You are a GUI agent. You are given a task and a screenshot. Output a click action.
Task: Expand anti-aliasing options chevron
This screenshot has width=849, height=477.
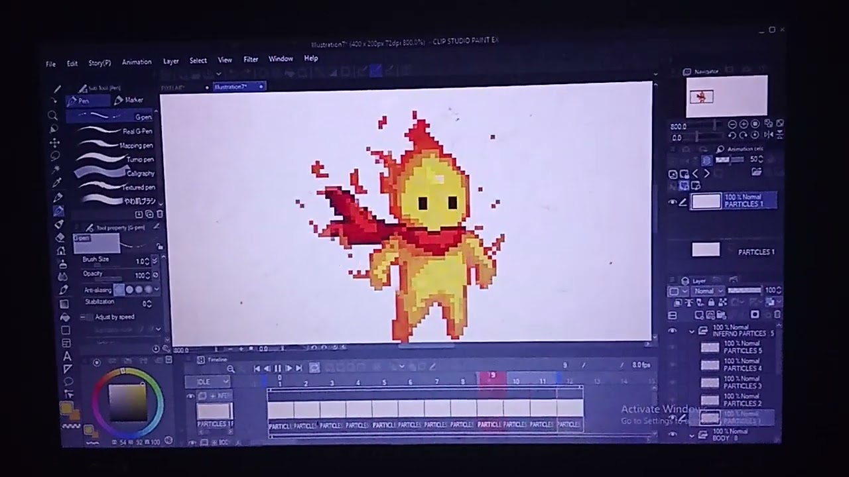pos(157,290)
